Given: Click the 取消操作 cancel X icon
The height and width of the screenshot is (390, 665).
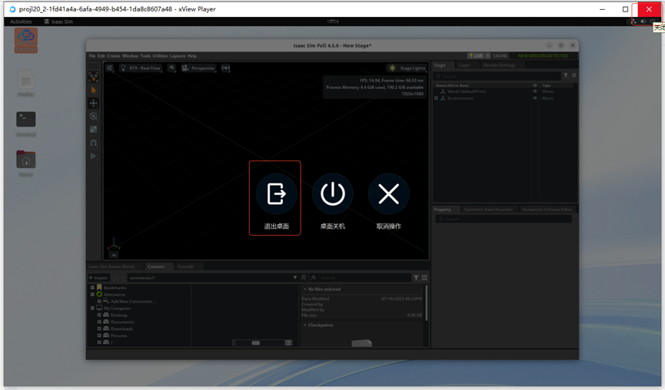Looking at the screenshot, I should [x=388, y=194].
